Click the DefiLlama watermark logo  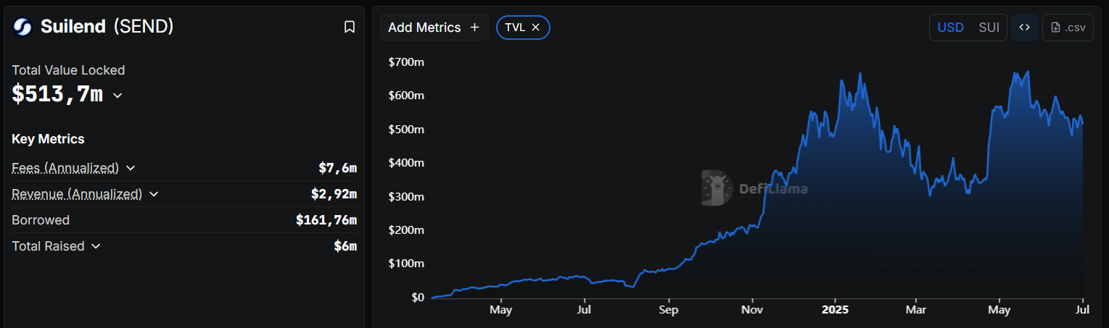(x=717, y=188)
